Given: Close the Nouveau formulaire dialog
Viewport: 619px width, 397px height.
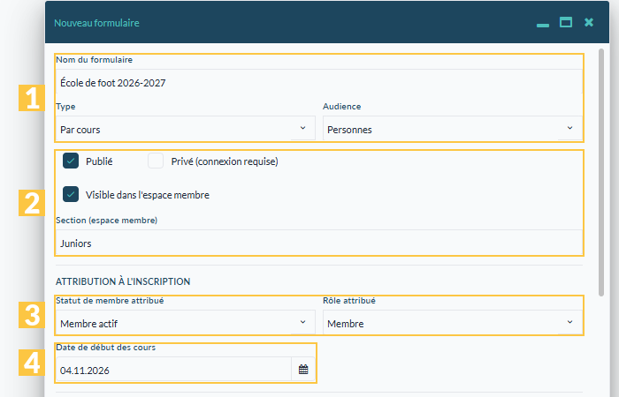Looking at the screenshot, I should point(589,22).
